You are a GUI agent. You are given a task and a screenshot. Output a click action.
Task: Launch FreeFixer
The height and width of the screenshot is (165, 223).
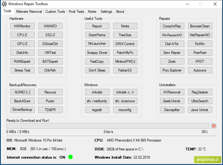[x=200, y=53]
